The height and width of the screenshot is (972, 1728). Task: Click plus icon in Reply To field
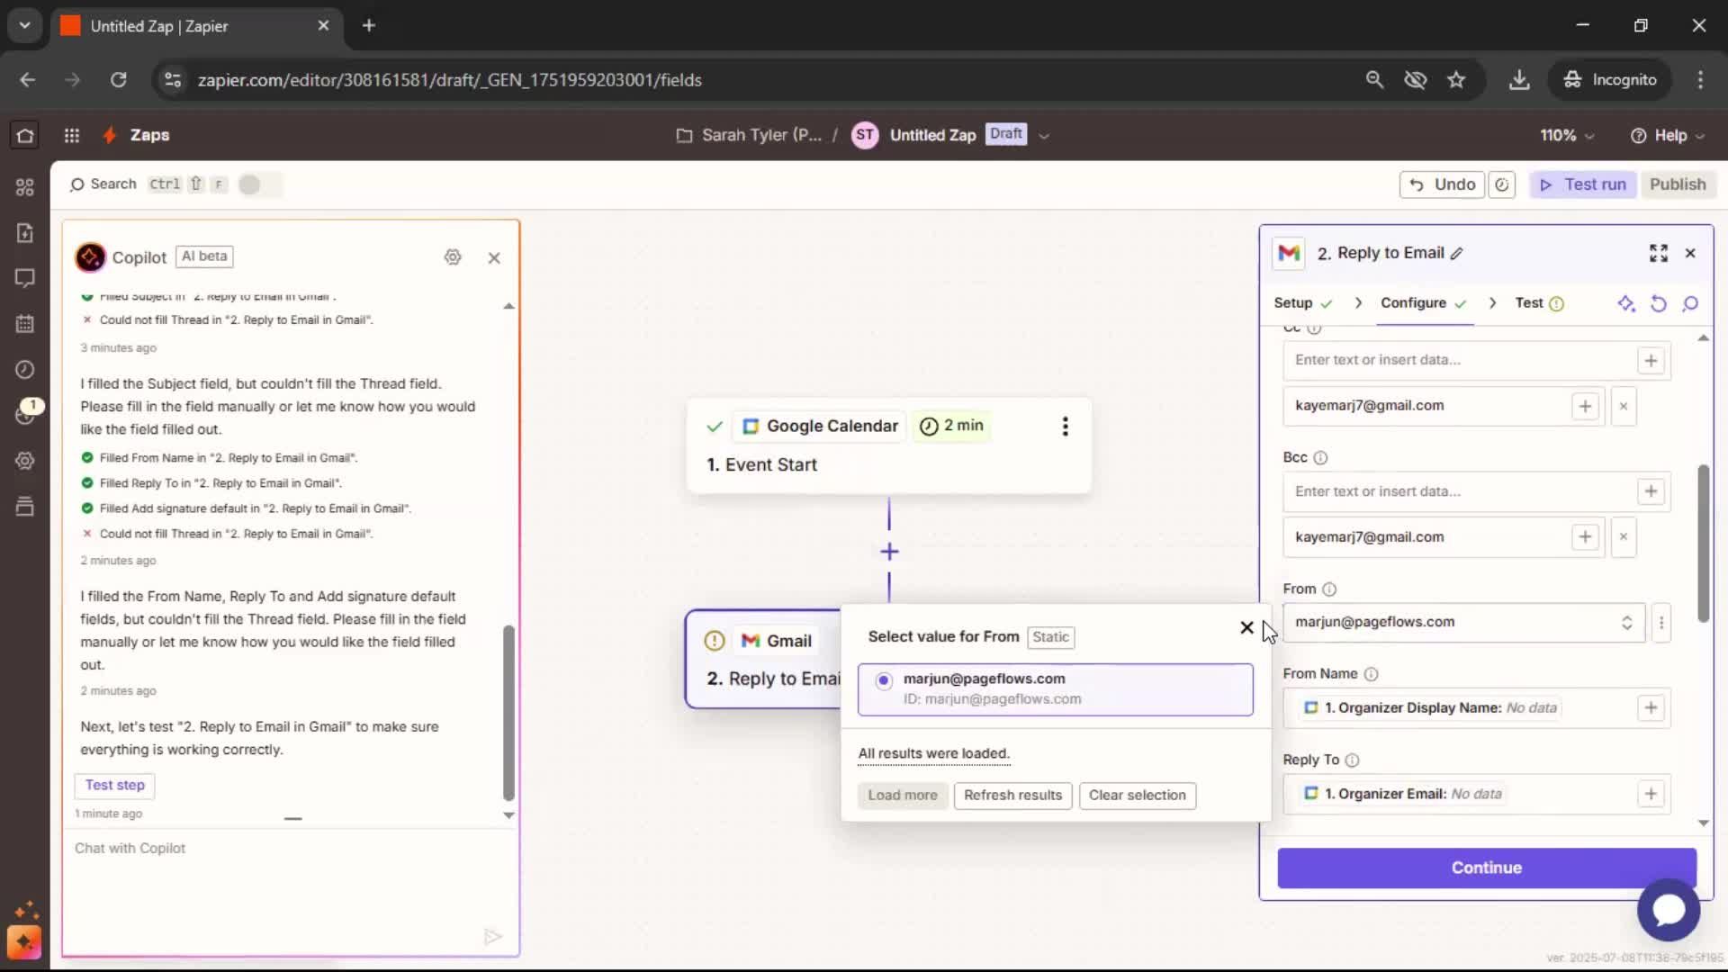coord(1651,795)
